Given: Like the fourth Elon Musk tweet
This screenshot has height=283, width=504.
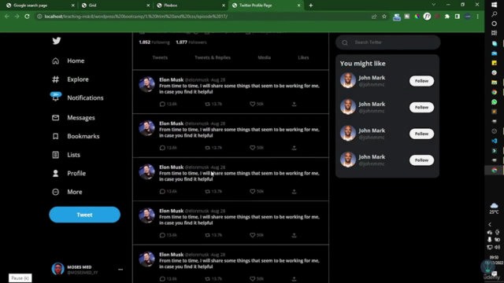Looking at the screenshot, I should (x=252, y=235).
